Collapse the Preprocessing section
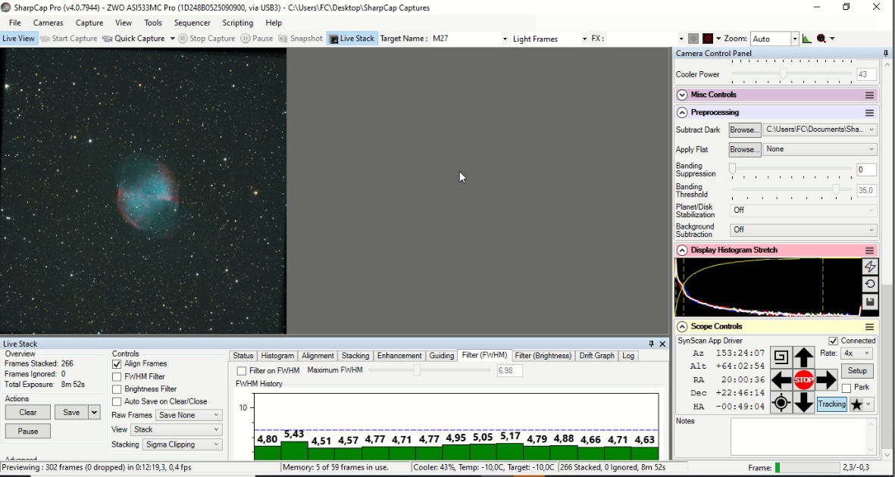Screen dimensions: 895x477 click(x=681, y=112)
